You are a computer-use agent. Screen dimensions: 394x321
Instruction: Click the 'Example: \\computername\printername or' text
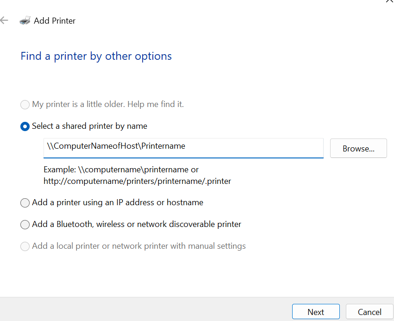click(x=121, y=170)
